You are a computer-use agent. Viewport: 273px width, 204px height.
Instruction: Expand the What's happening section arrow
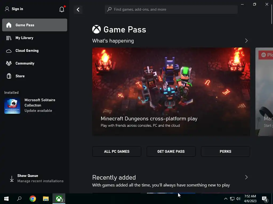click(246, 41)
